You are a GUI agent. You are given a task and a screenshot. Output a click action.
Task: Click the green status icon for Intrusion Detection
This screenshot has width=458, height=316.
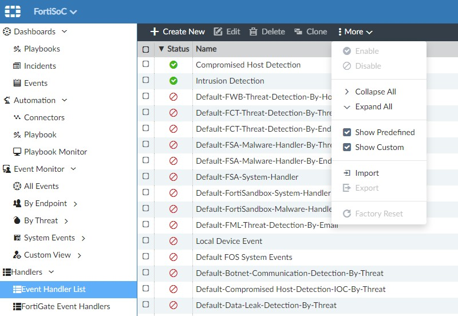tap(173, 81)
